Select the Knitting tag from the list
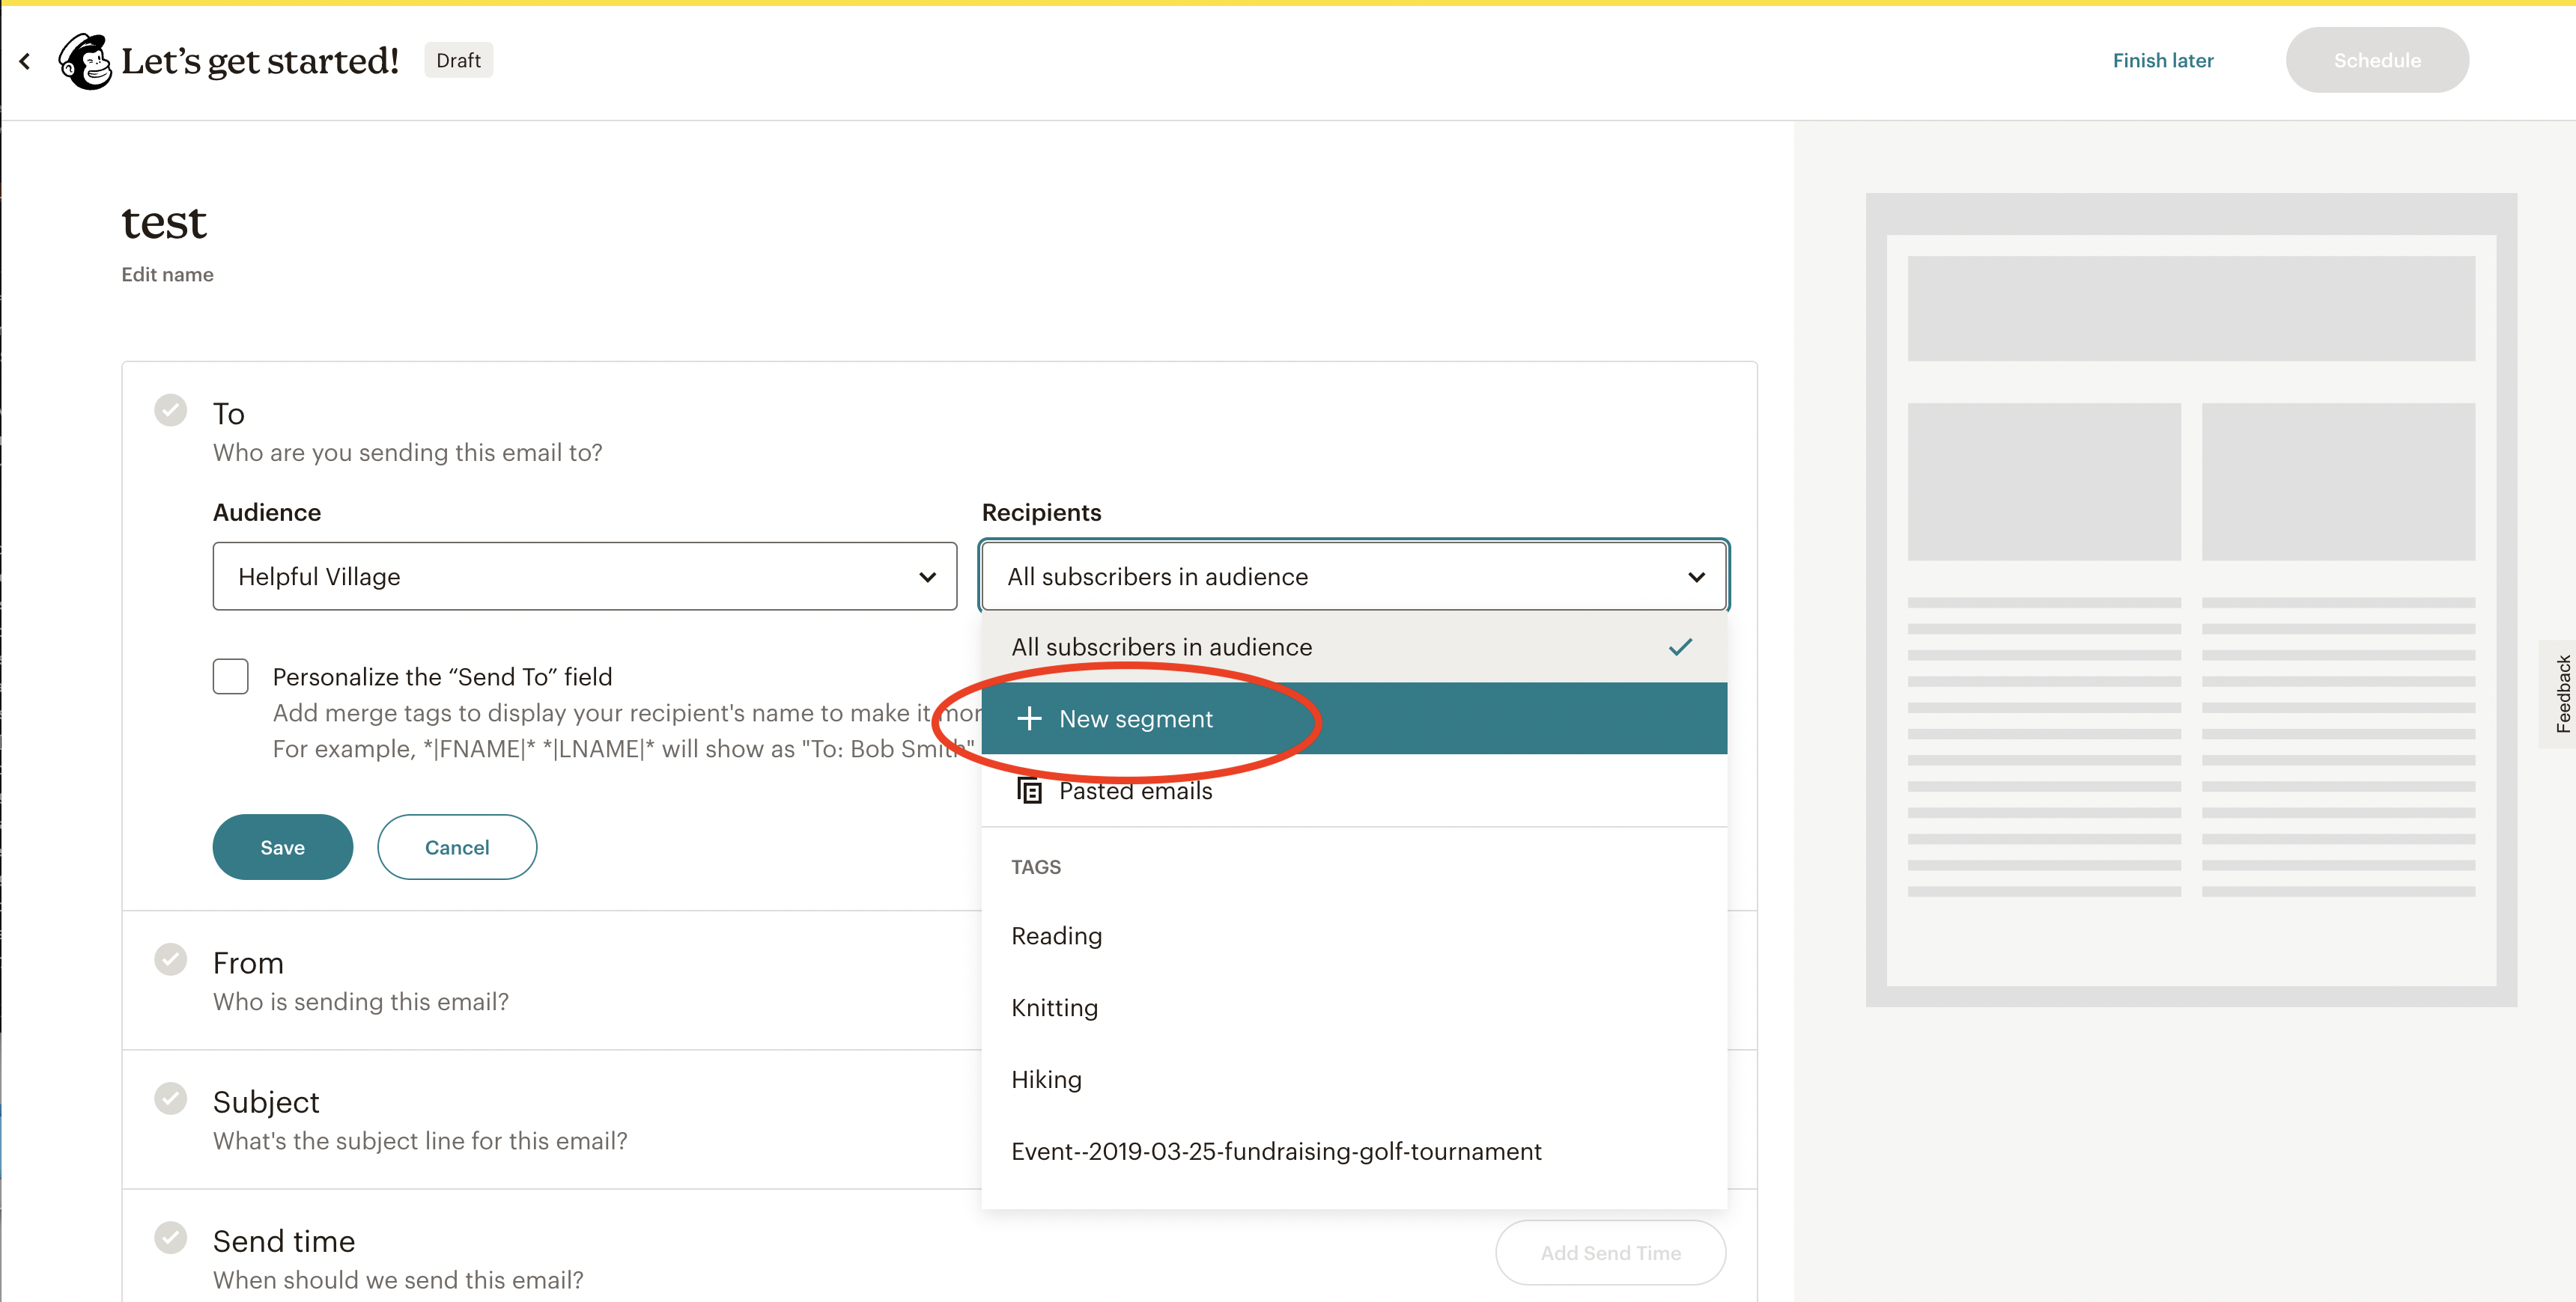This screenshot has width=2576, height=1302. (1054, 1007)
